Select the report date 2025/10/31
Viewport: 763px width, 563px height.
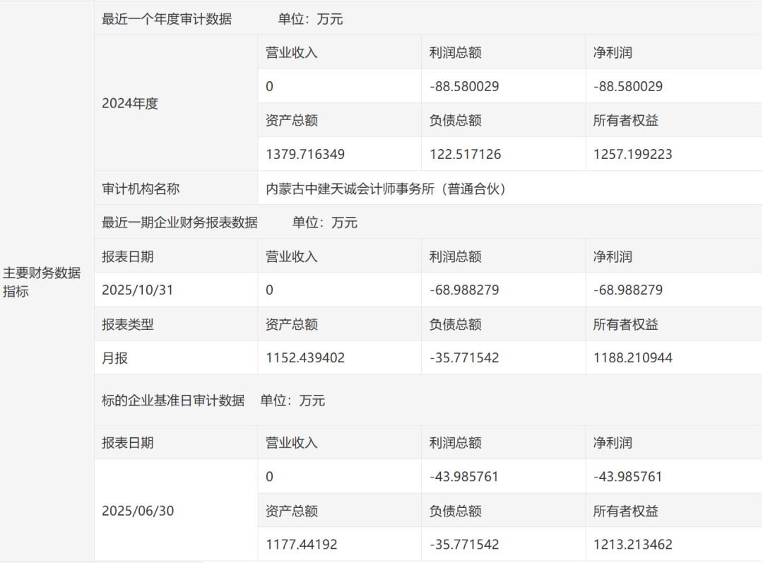(x=137, y=290)
